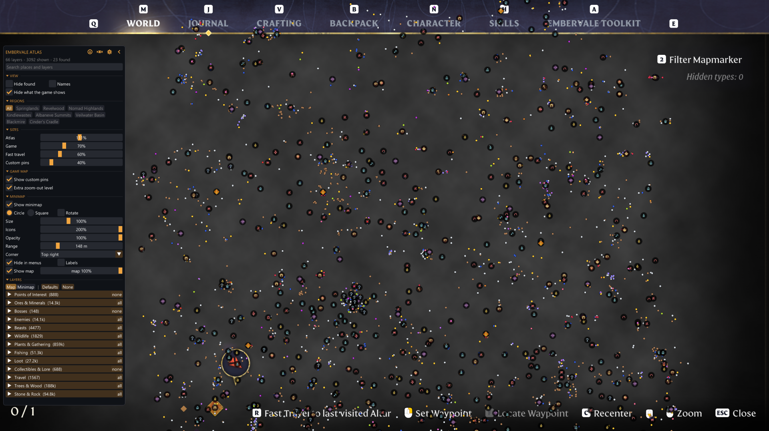
Task: Click the E key icon right of Toolkit
Action: point(674,24)
